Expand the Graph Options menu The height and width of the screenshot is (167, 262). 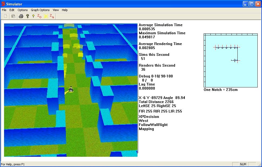coord(40,10)
